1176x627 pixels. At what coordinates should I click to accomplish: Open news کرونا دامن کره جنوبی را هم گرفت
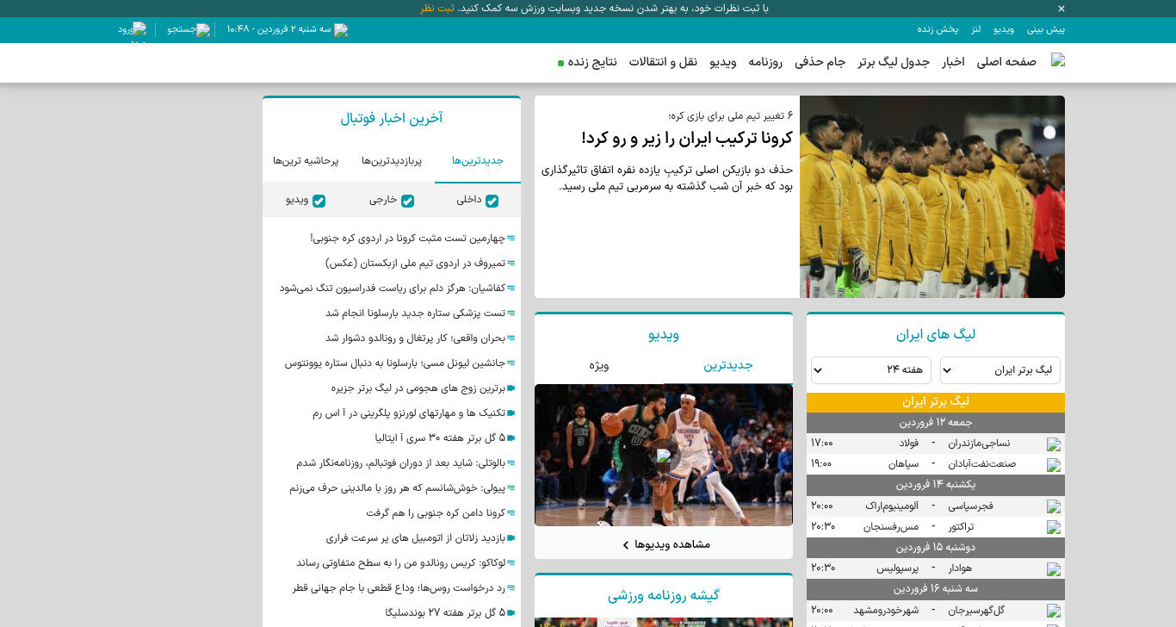pos(436,513)
